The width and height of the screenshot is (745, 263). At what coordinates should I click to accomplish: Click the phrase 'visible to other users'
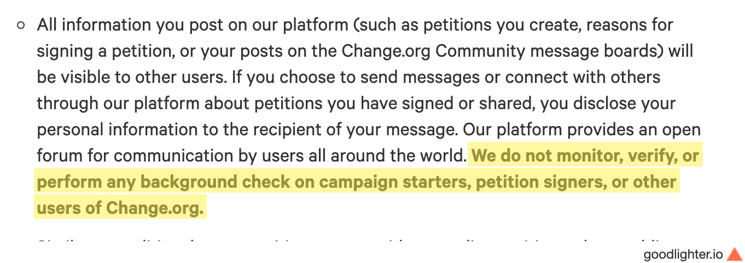[x=143, y=77]
